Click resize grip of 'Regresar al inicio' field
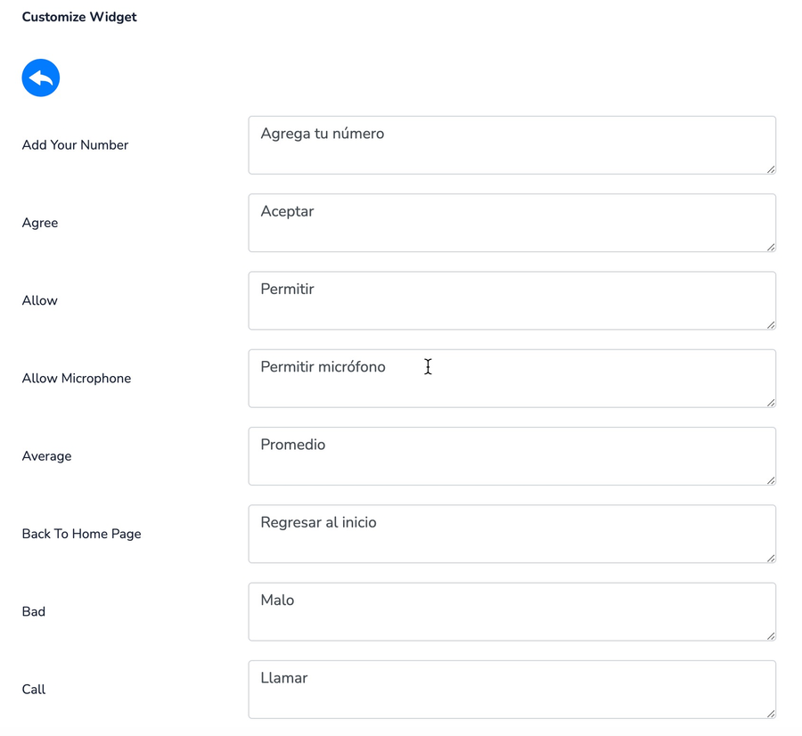802x736 pixels. pyautogui.click(x=770, y=558)
